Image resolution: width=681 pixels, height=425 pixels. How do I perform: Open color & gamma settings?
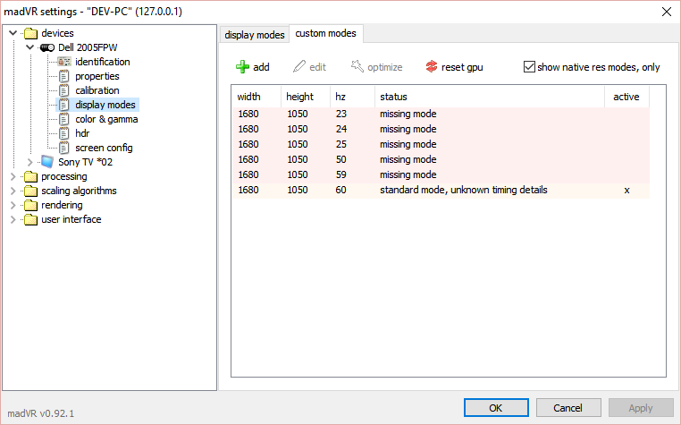[x=106, y=119]
